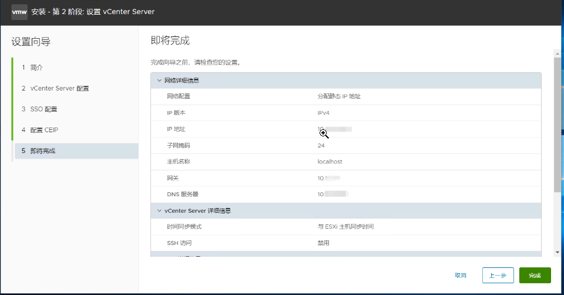The image size is (564, 295).
Task: Collapse the 网络详细信息 section
Action: point(159,81)
